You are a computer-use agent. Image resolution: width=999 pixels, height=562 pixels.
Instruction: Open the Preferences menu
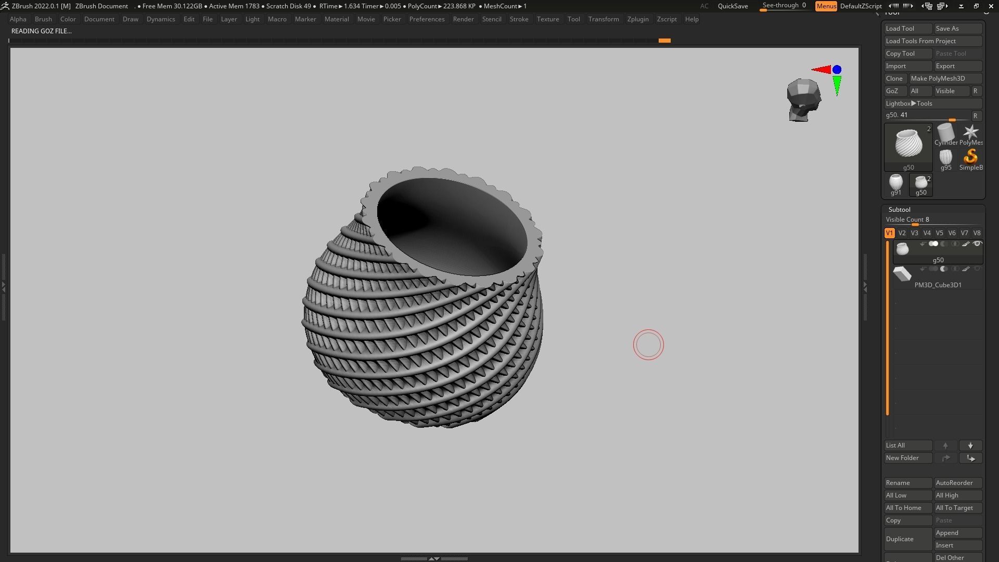pos(427,19)
